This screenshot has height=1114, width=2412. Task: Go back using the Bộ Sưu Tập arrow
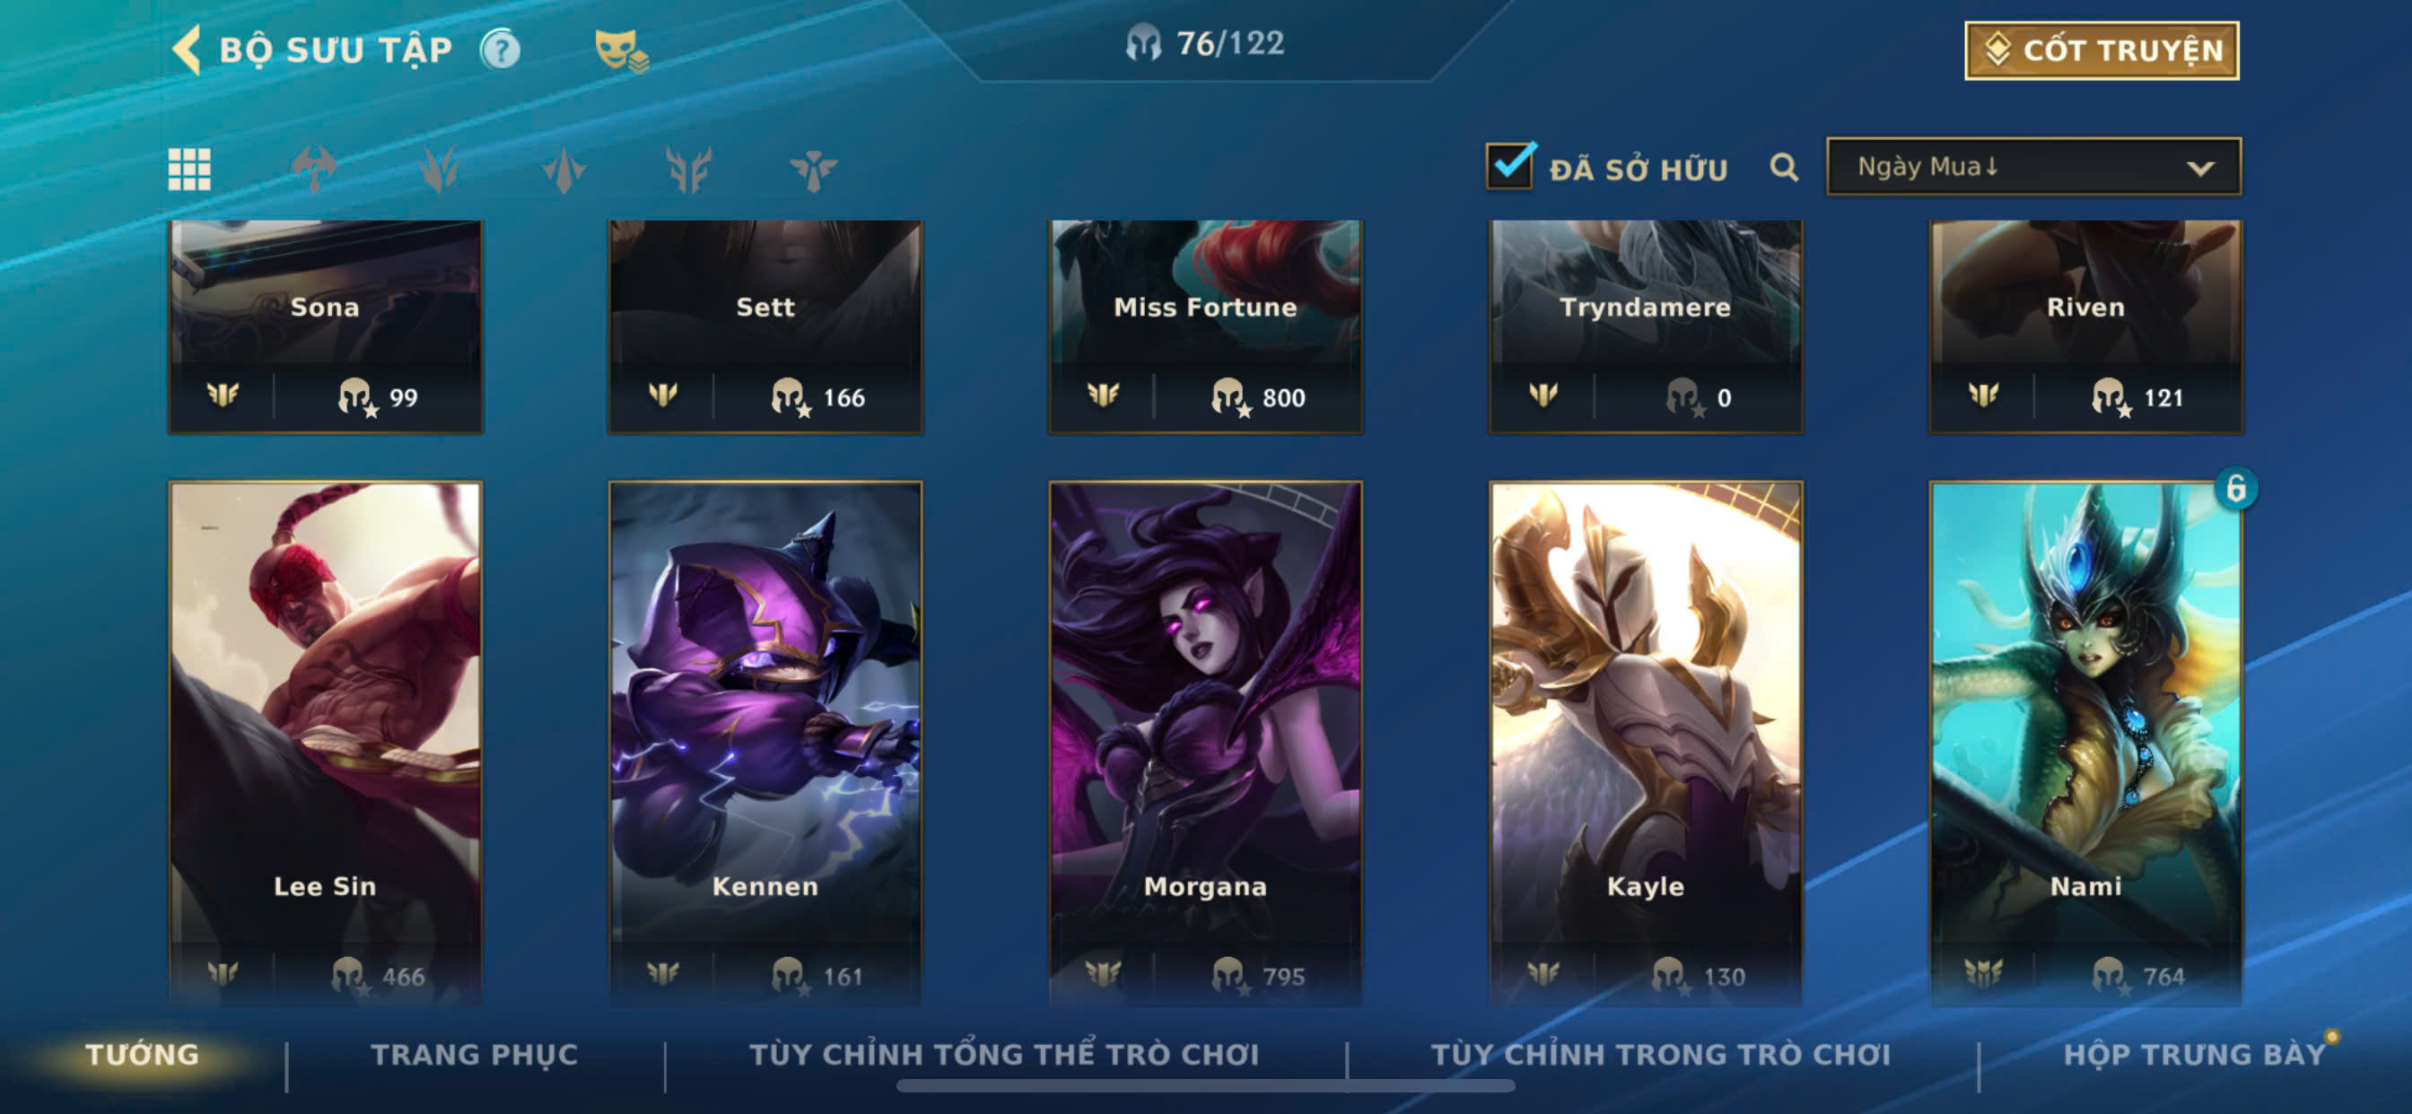(x=188, y=48)
